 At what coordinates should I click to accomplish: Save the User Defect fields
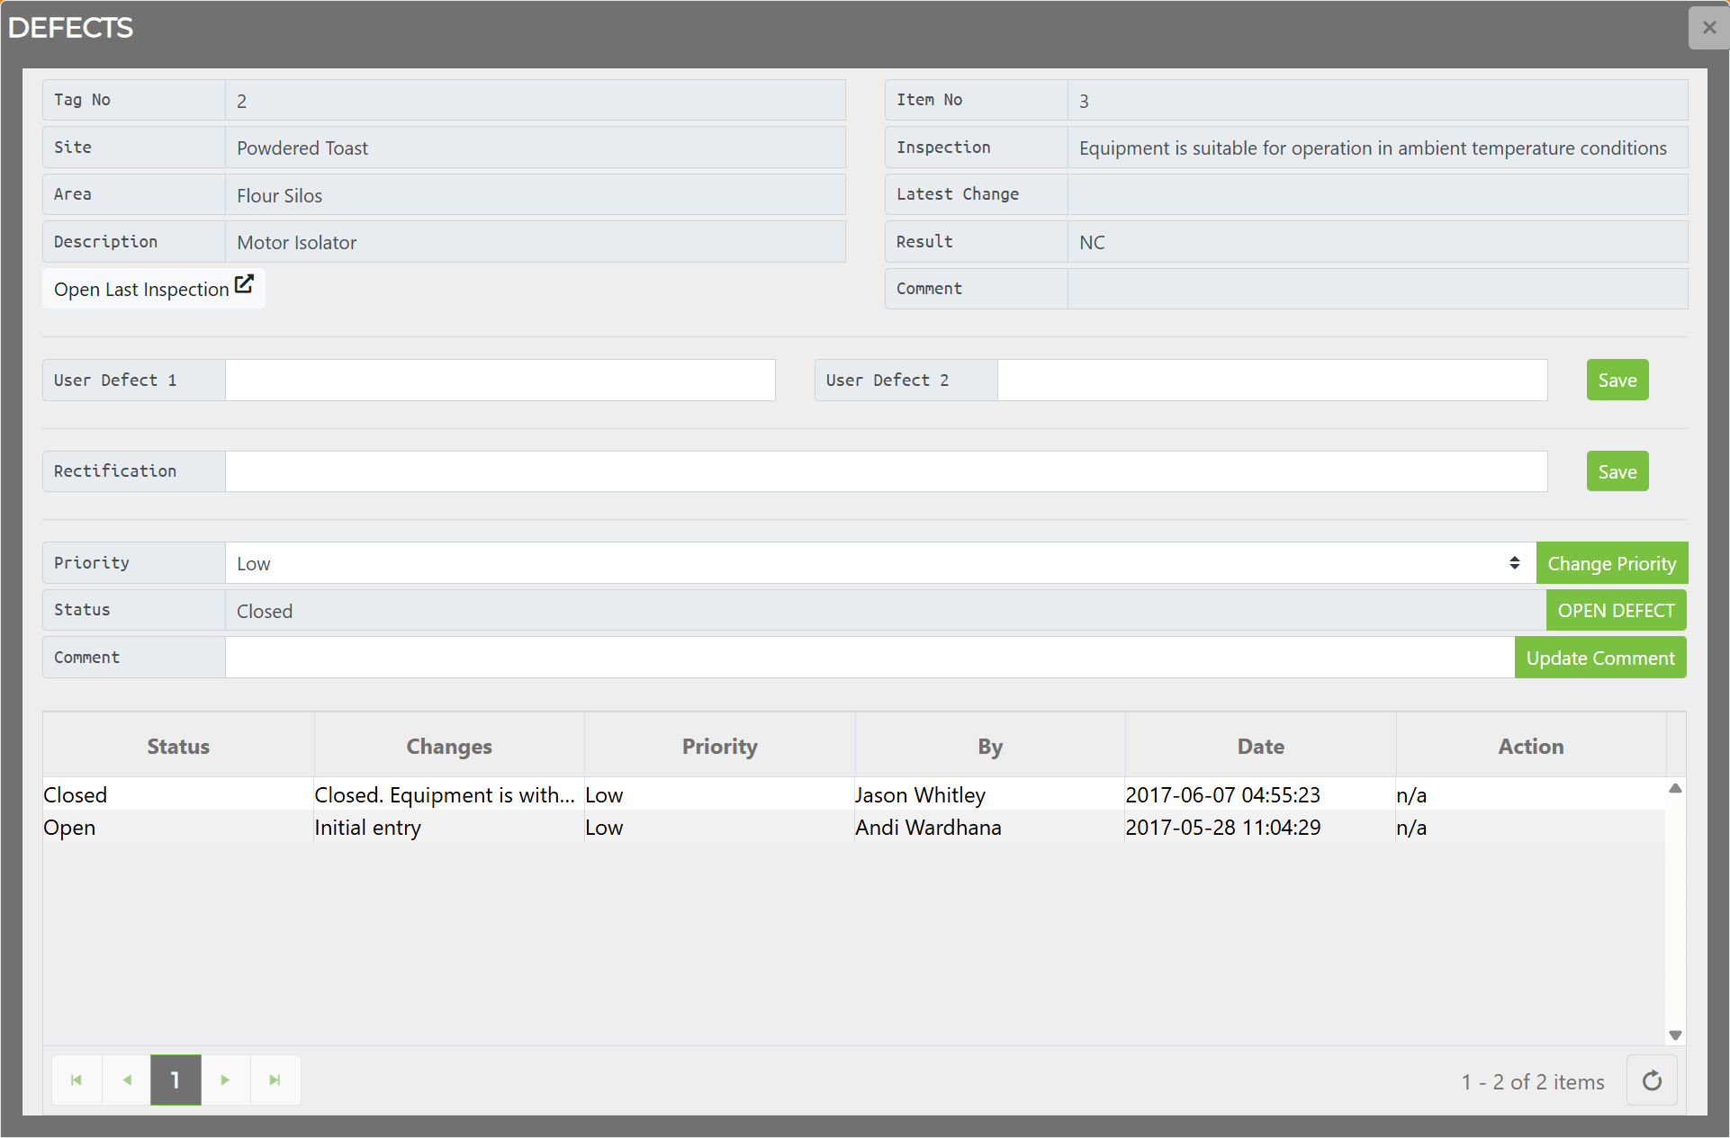coord(1617,380)
